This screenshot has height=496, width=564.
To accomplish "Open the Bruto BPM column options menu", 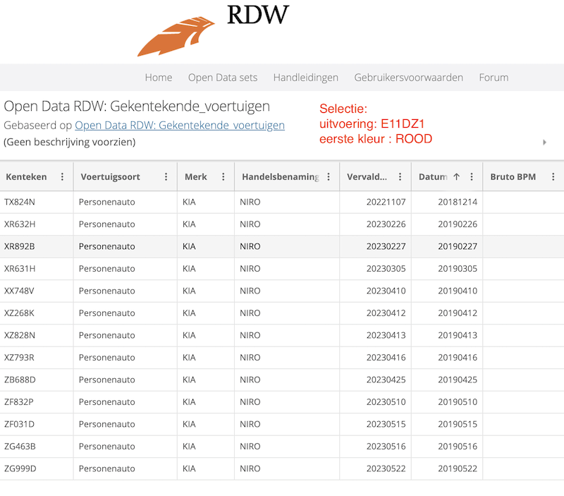I will point(553,176).
